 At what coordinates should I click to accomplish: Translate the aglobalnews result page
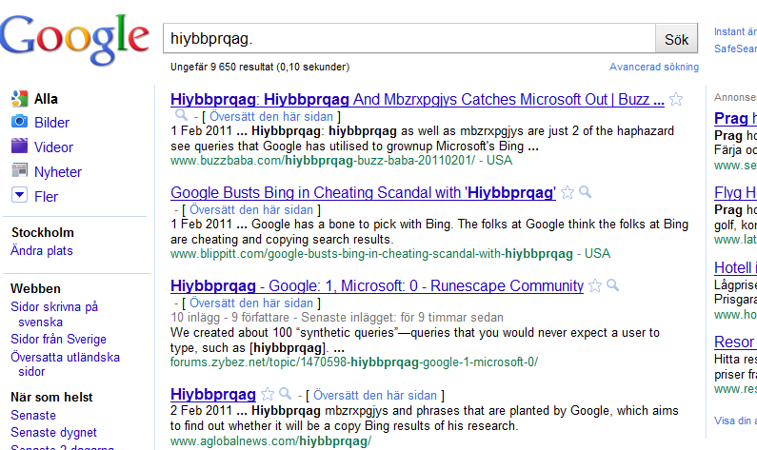(375, 396)
